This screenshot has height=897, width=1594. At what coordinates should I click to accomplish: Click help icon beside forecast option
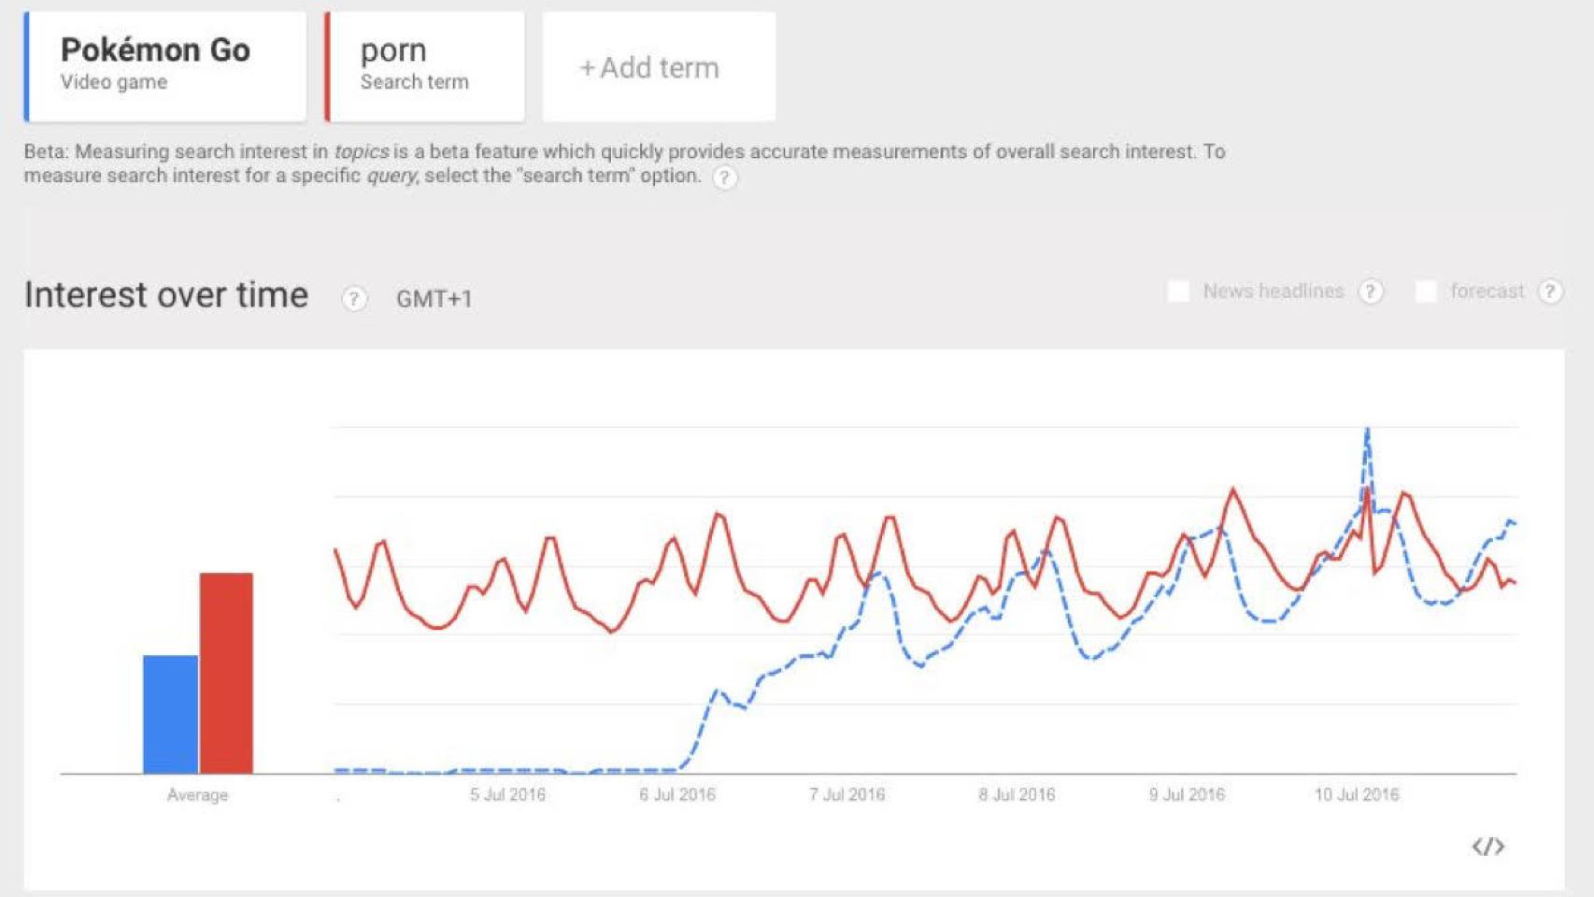[x=1549, y=292]
